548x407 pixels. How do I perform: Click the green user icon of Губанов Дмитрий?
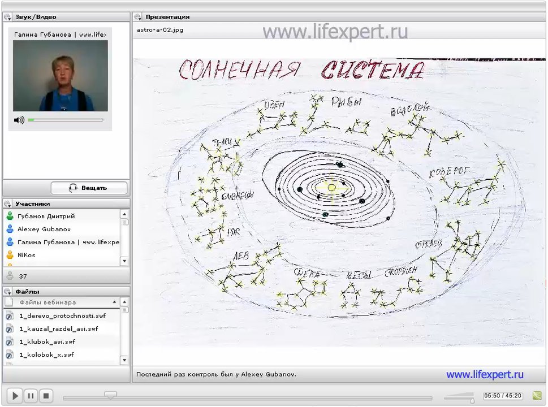tap(10, 216)
